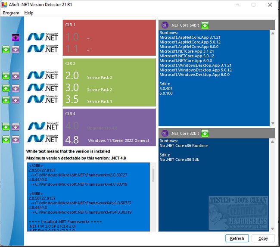Click the round .NET Core logo in 32bit header

click(165, 133)
